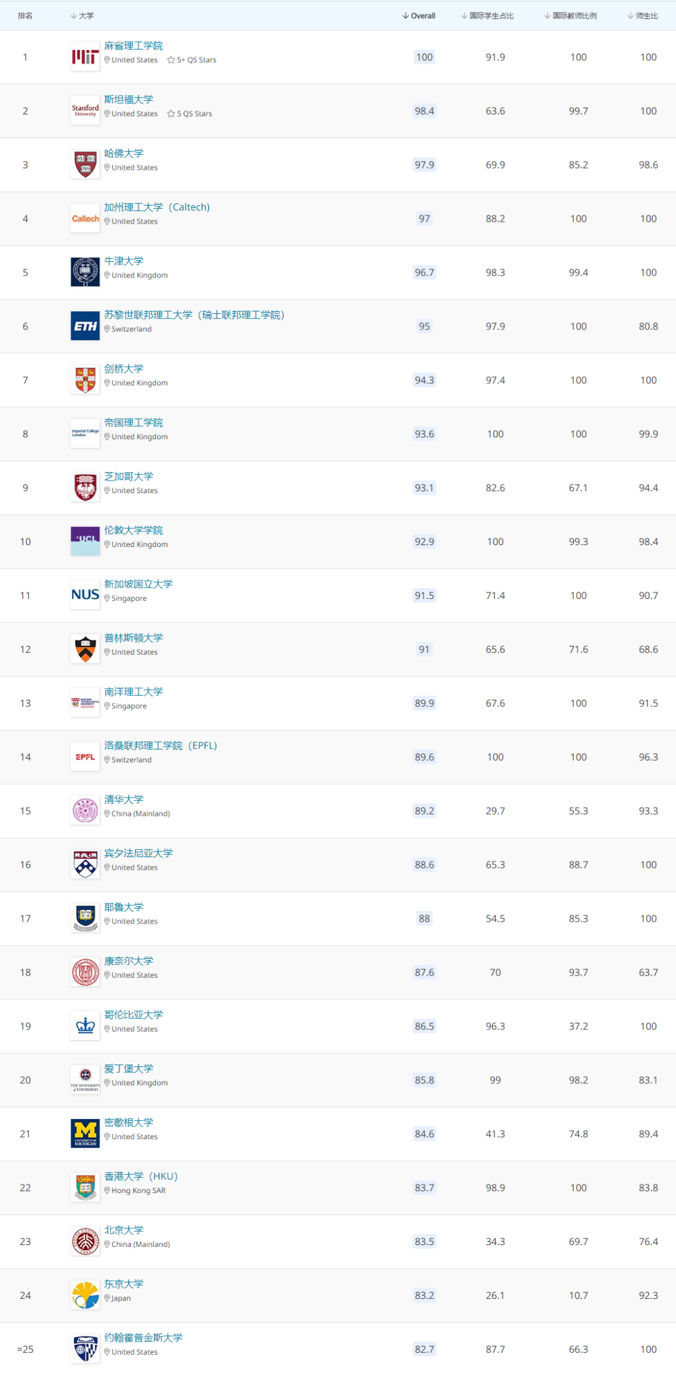
Task: Open the 东京大学 link
Action: point(124,1284)
